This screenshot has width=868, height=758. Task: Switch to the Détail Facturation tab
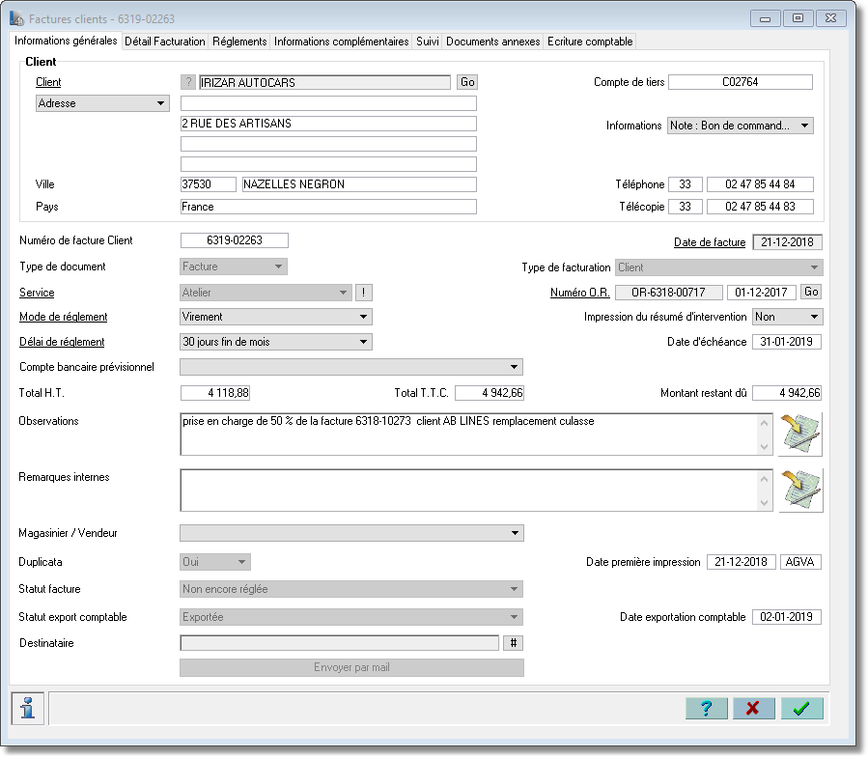tap(165, 42)
